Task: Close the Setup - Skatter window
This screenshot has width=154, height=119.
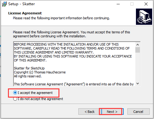Action: (x=146, y=4)
